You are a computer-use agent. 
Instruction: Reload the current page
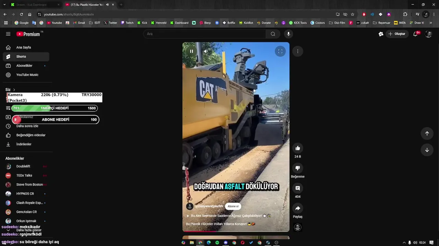(21, 14)
